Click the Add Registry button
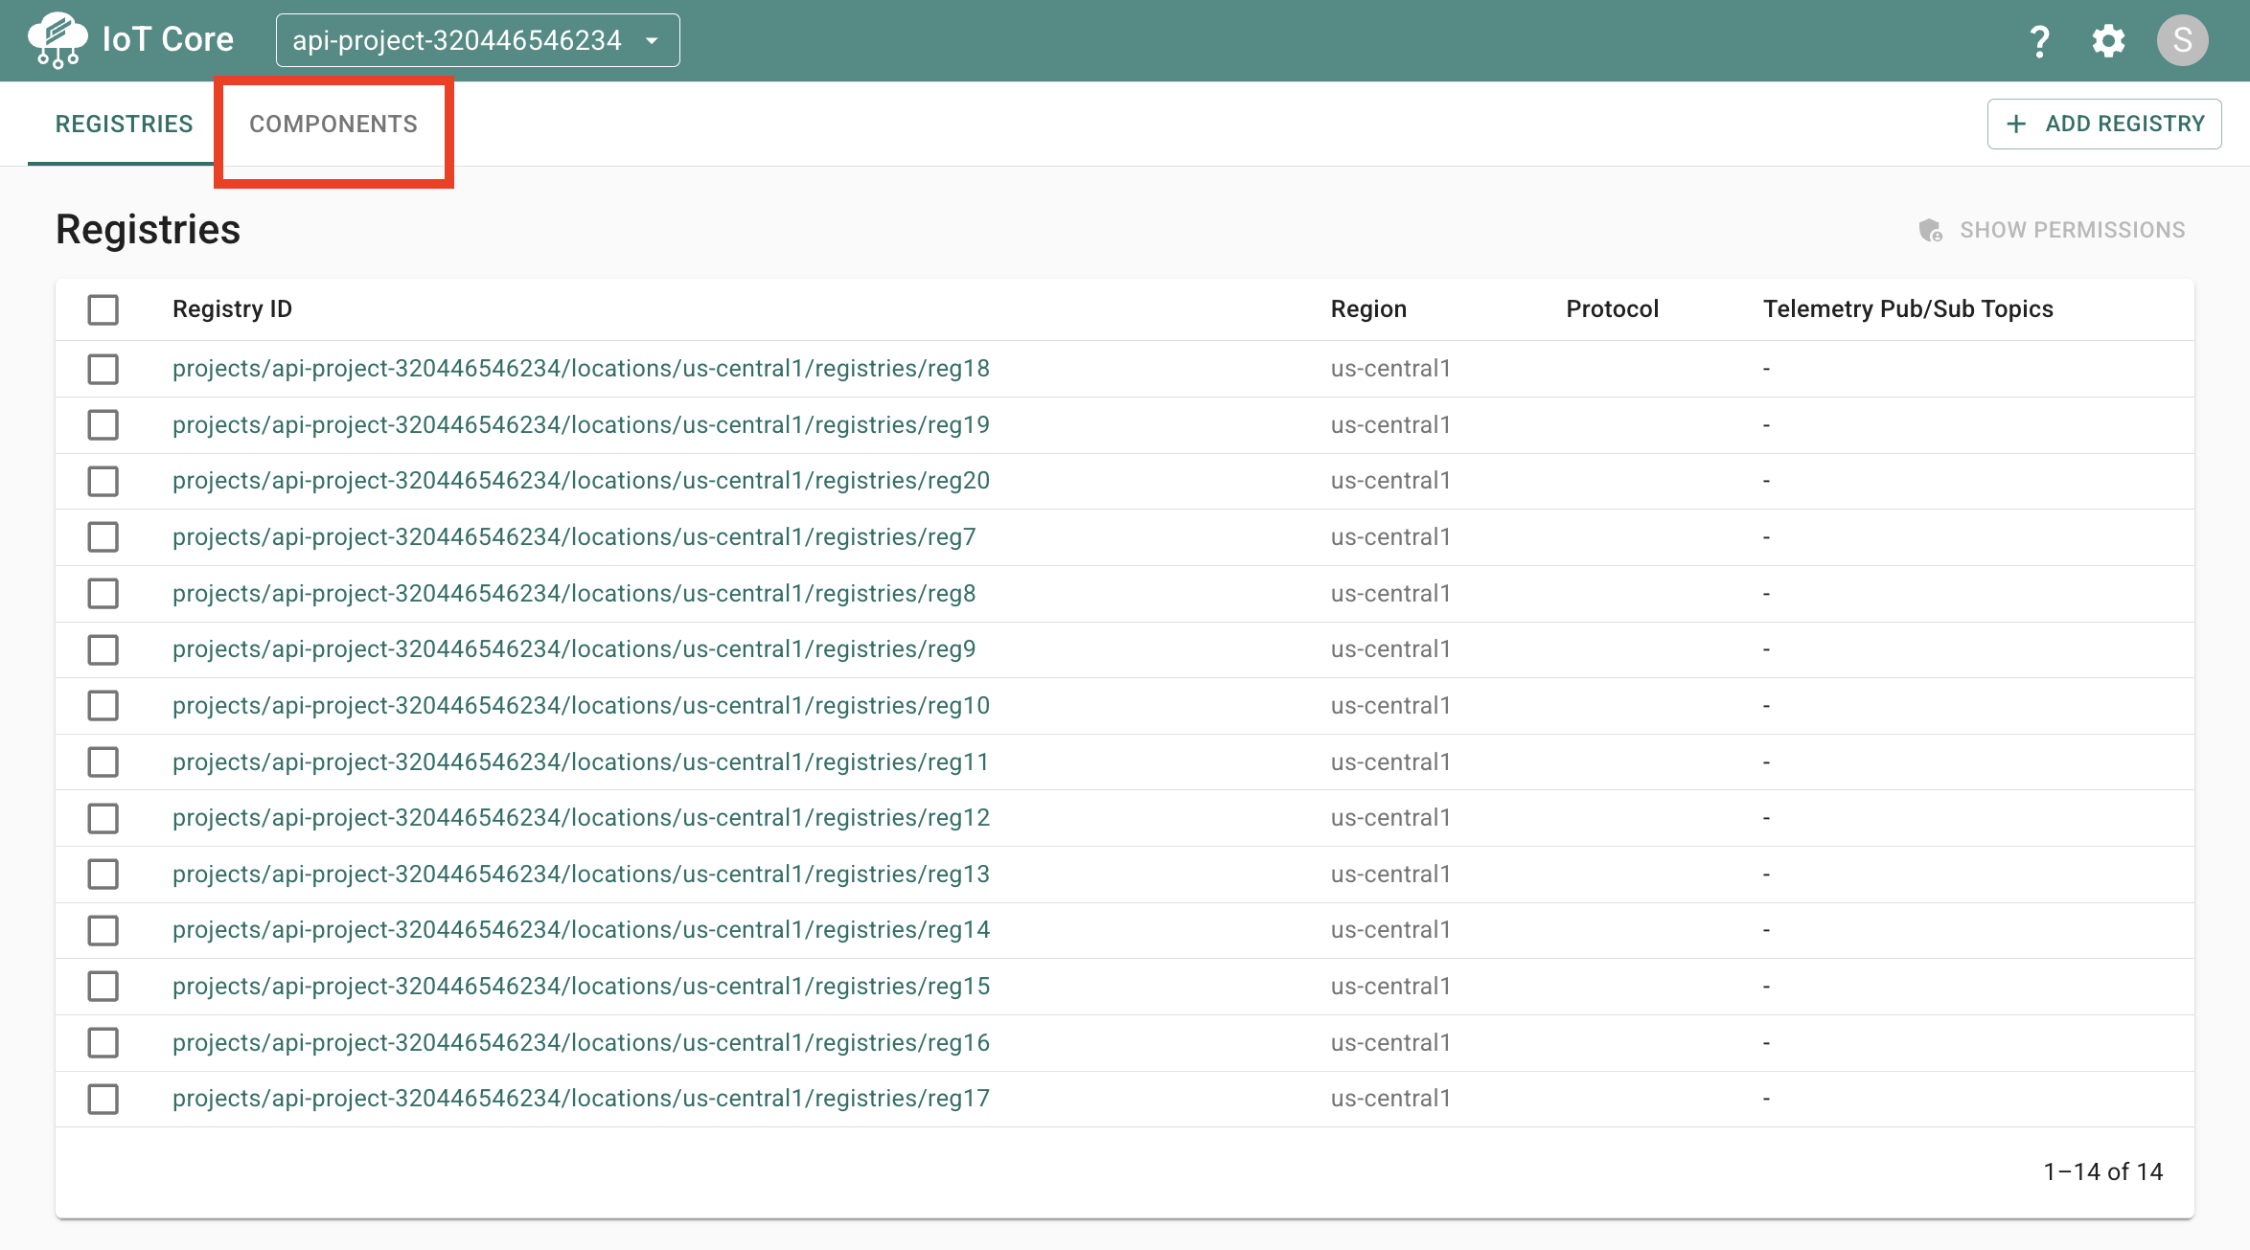Image resolution: width=2250 pixels, height=1250 pixels. [2104, 124]
